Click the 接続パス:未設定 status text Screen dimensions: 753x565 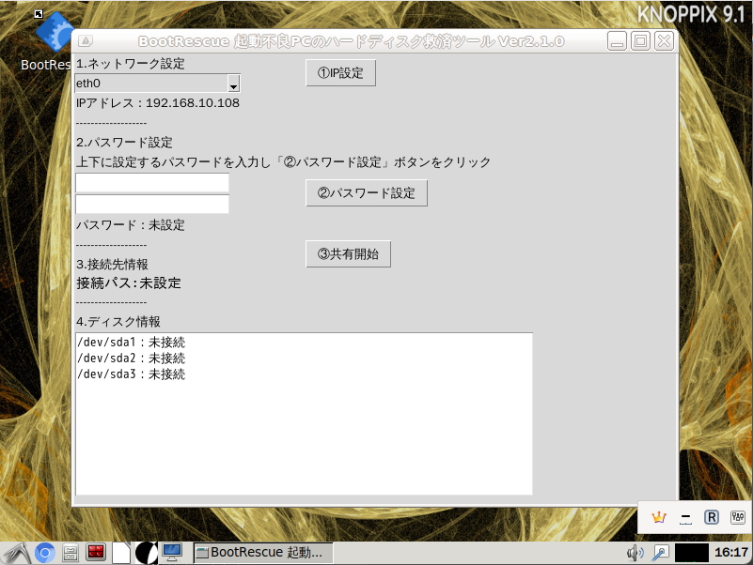tap(129, 283)
